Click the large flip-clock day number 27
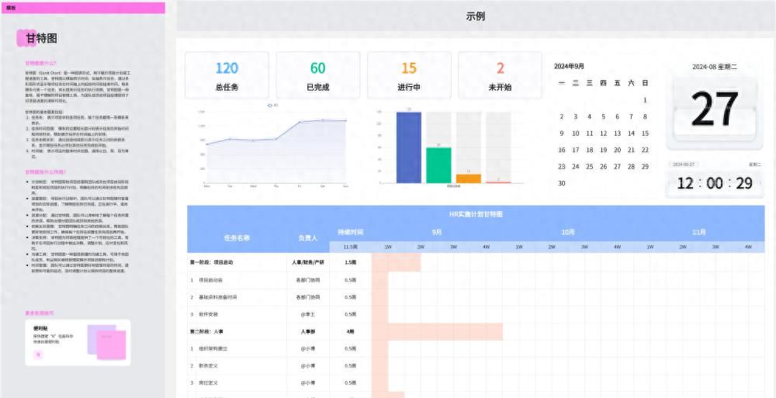 [715, 110]
